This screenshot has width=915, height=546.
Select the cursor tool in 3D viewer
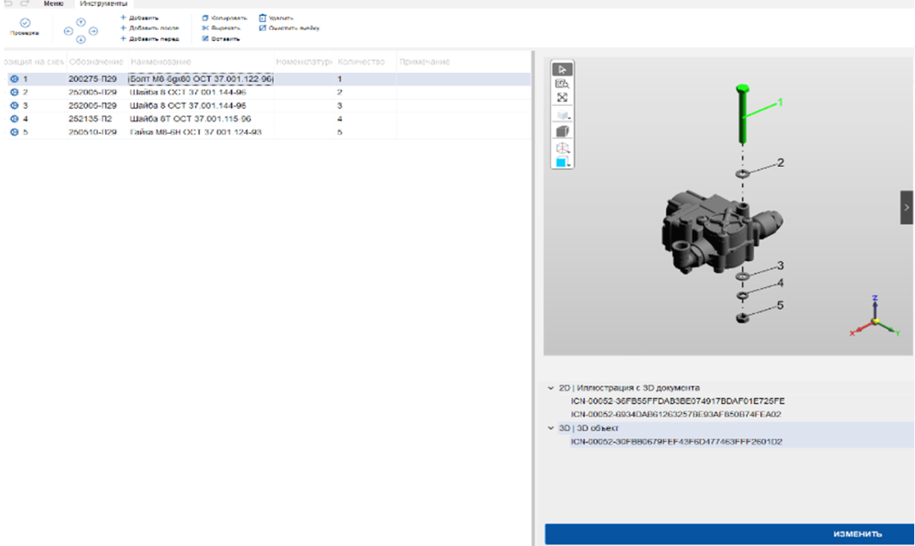(x=562, y=69)
